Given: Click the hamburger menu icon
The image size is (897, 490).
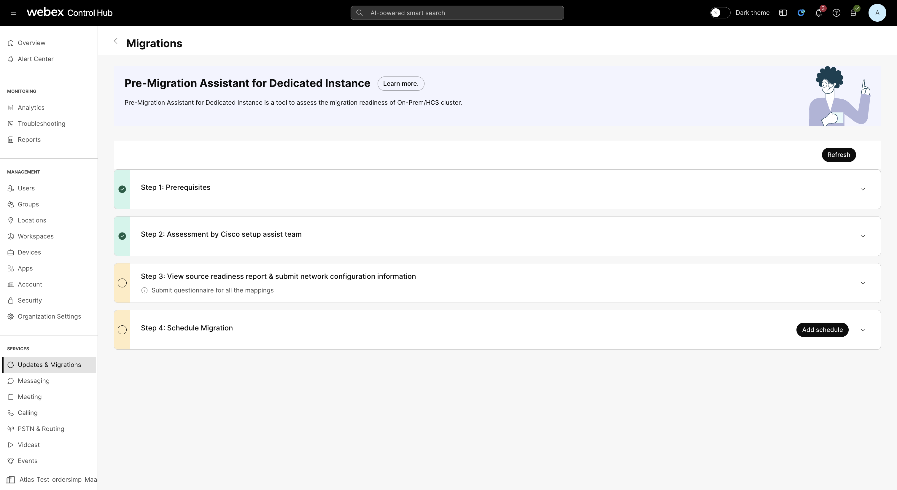Looking at the screenshot, I should (x=13, y=13).
